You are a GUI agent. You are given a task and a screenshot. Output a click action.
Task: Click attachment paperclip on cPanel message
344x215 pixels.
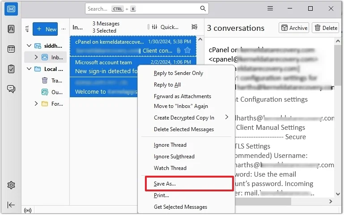[x=178, y=50]
